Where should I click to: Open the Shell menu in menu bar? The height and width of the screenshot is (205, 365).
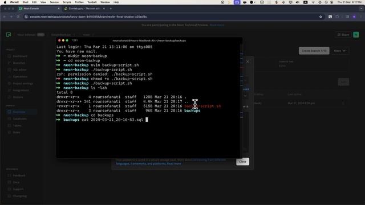tap(25, 2)
